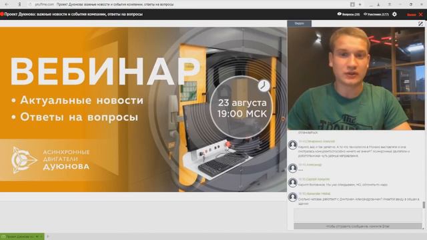Click the Yandex logo in address bar

[19, 5]
